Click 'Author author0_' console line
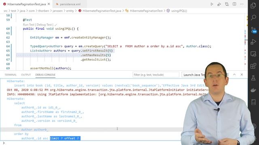 click(35, 130)
